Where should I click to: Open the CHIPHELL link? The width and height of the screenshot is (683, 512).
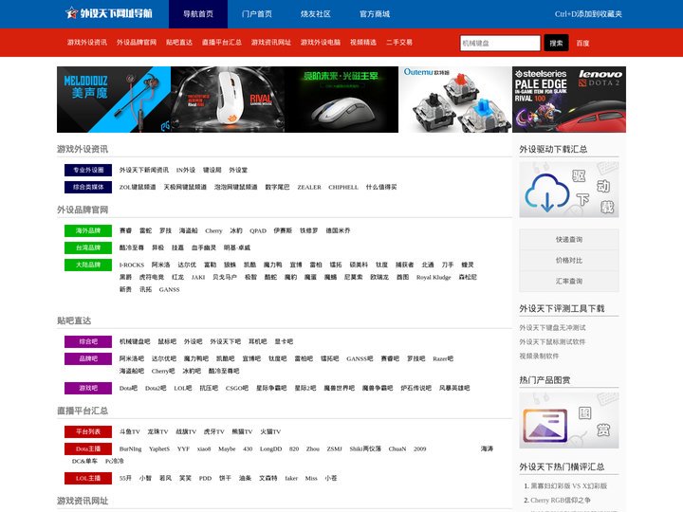coord(343,187)
